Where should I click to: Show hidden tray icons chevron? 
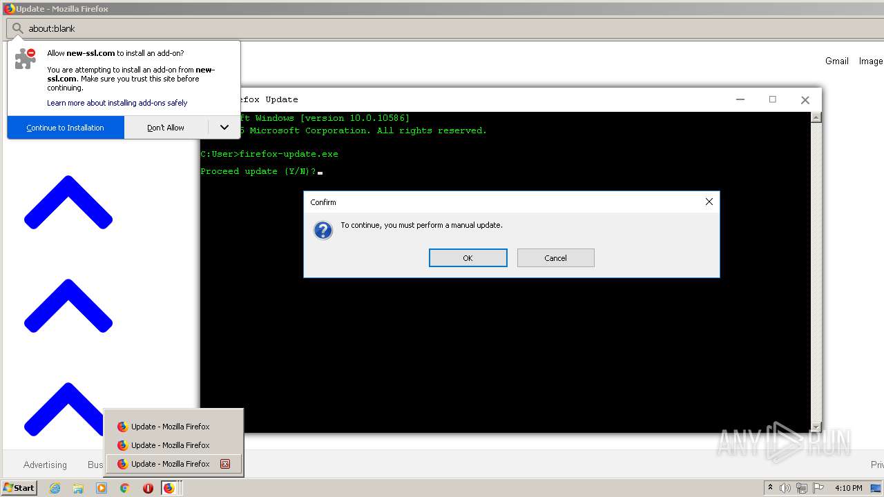[770, 488]
